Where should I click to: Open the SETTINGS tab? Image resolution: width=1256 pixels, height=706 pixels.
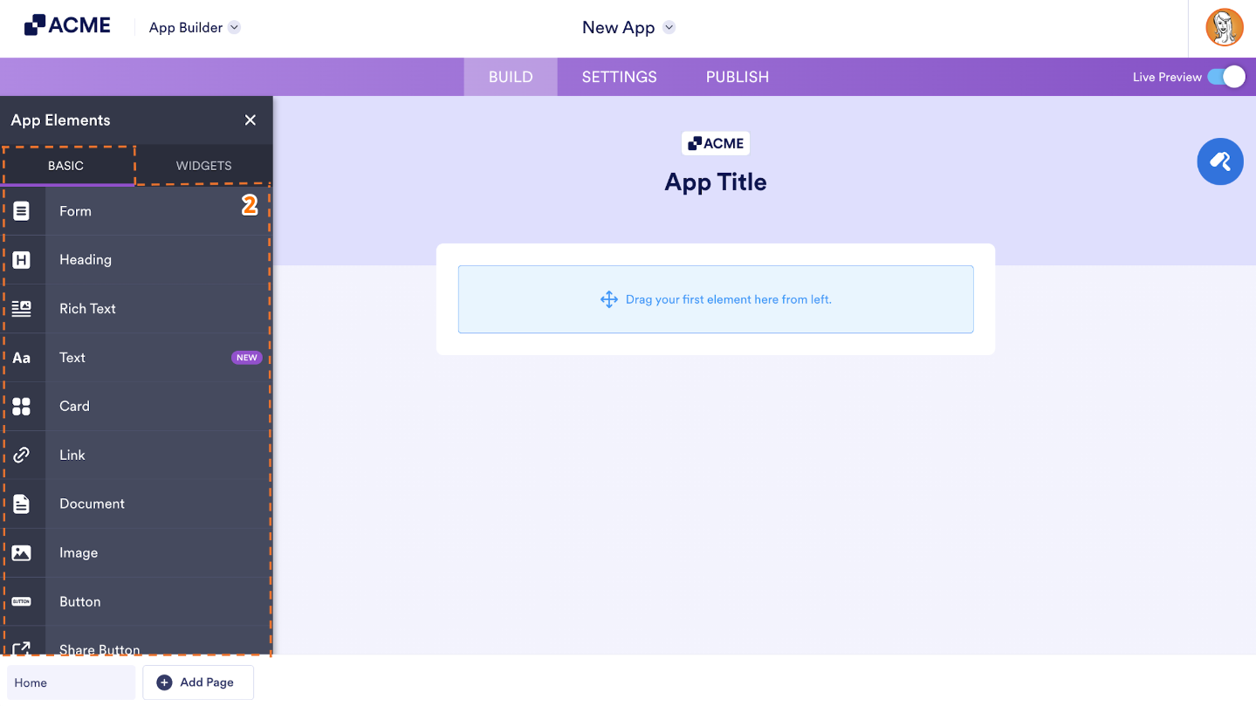point(619,77)
